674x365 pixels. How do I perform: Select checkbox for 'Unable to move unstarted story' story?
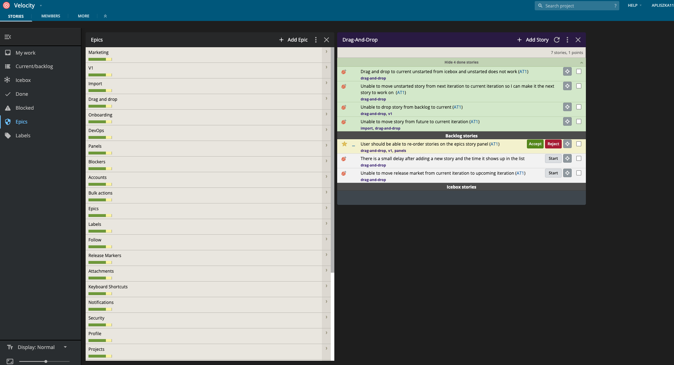click(579, 86)
